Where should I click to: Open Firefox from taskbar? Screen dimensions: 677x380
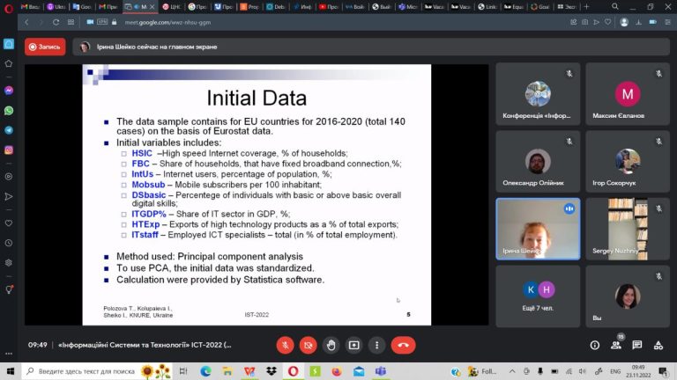[x=337, y=371]
